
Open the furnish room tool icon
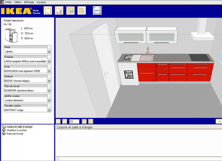59,10
